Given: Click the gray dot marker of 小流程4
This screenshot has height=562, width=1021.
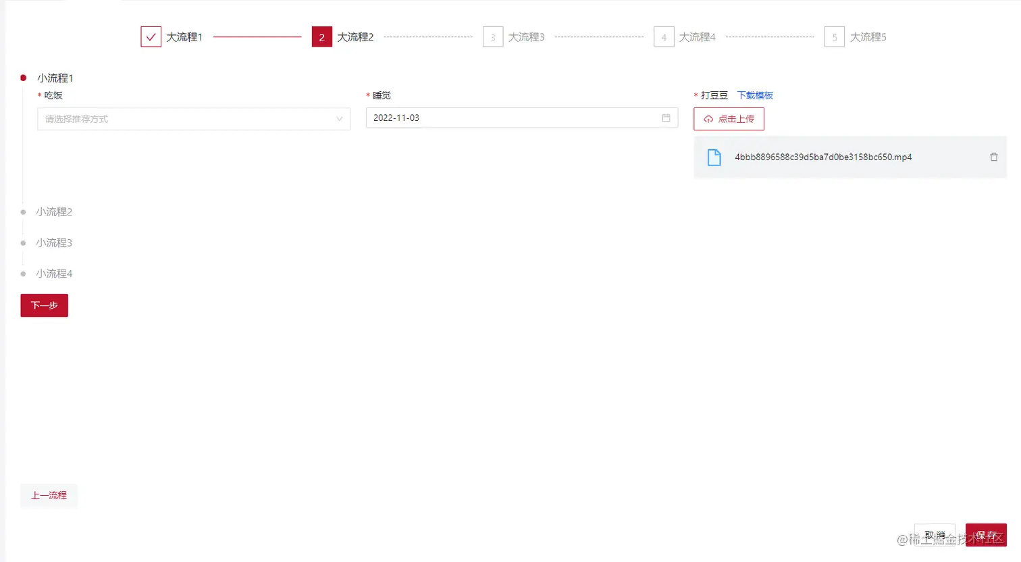Looking at the screenshot, I should click(23, 274).
